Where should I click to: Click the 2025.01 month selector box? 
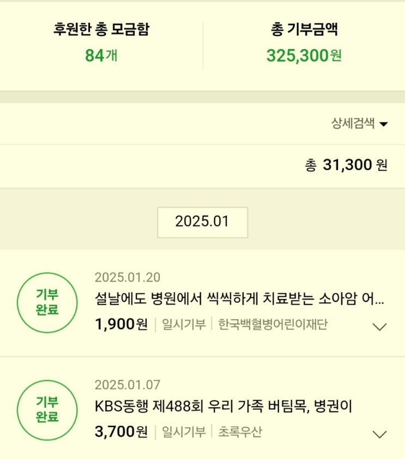[202, 222]
